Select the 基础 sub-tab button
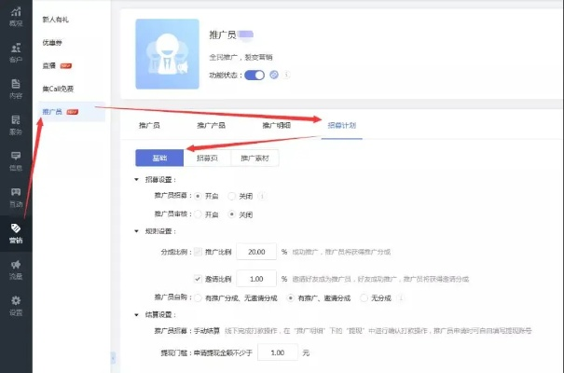Image resolution: width=564 pixels, height=373 pixels. tap(159, 158)
